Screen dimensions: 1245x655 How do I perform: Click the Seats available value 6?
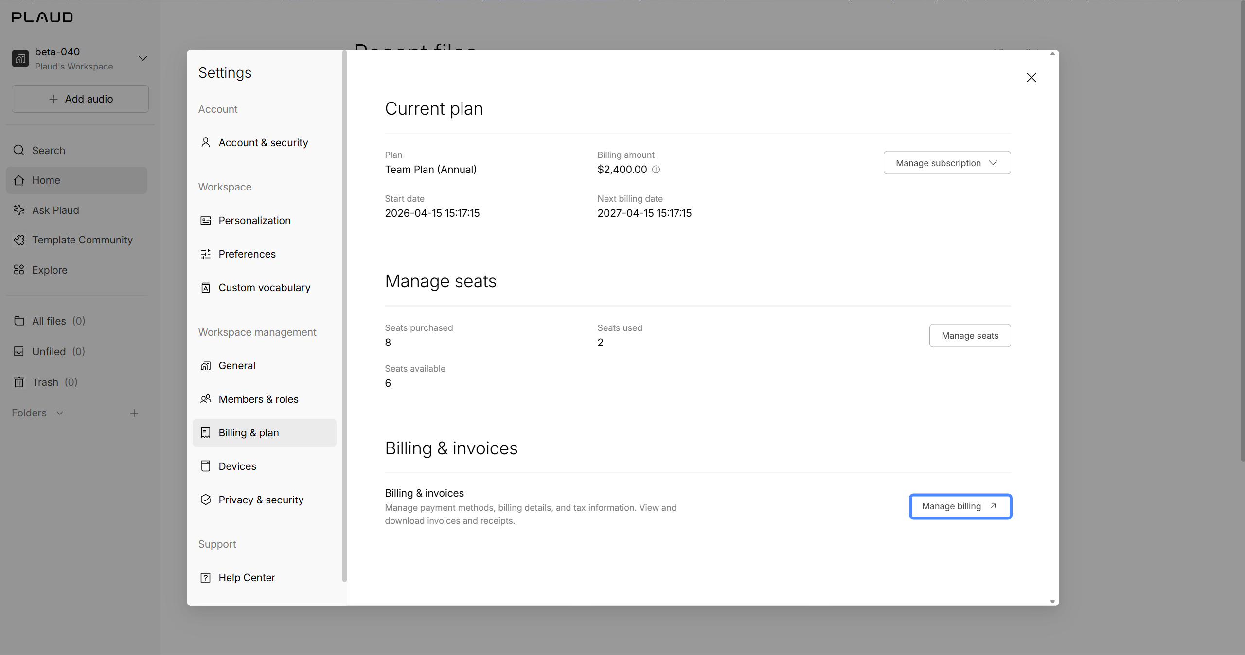(388, 383)
